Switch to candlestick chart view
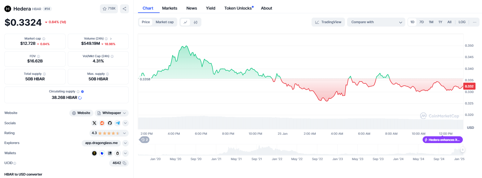The height and width of the screenshot is (178, 482). 196,22
